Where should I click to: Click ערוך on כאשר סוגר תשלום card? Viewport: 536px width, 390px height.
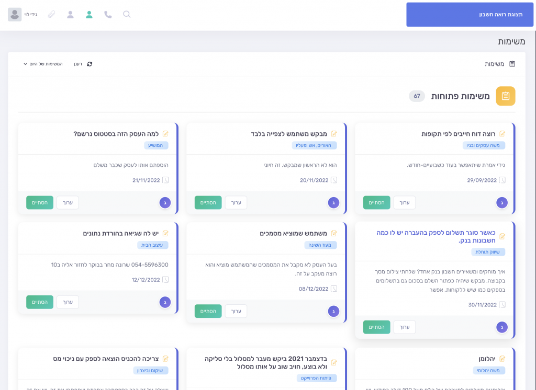pos(405,327)
